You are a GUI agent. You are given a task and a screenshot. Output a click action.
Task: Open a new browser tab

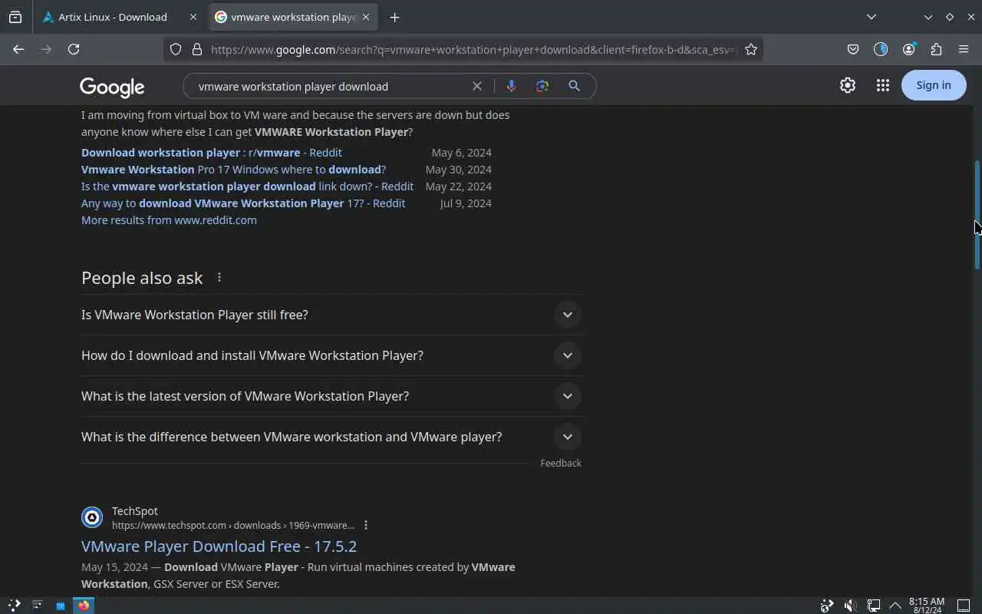[x=394, y=17]
